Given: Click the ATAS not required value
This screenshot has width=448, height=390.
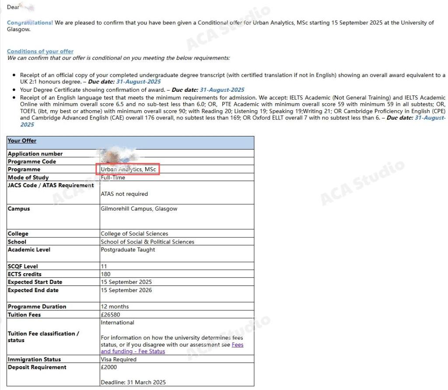Looking at the screenshot, I should [124, 194].
